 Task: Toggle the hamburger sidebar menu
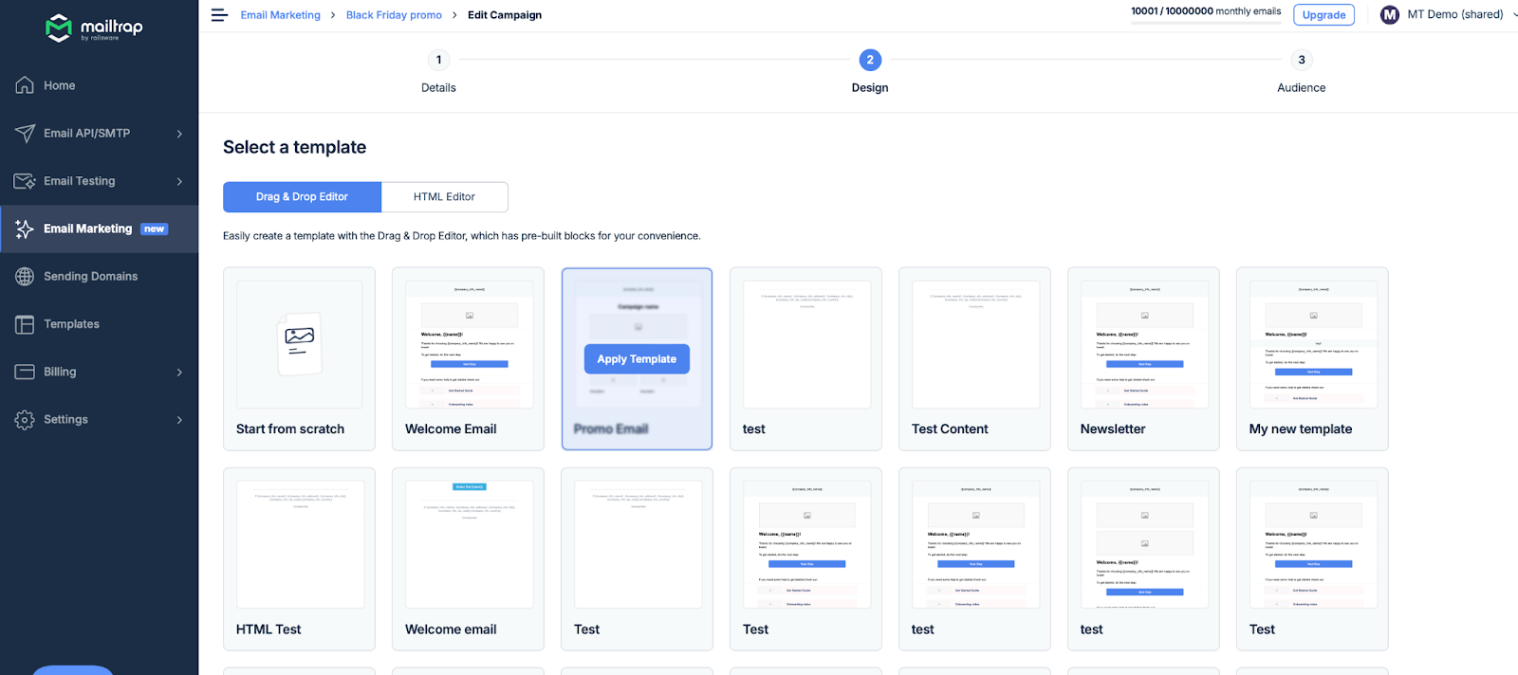tap(219, 15)
